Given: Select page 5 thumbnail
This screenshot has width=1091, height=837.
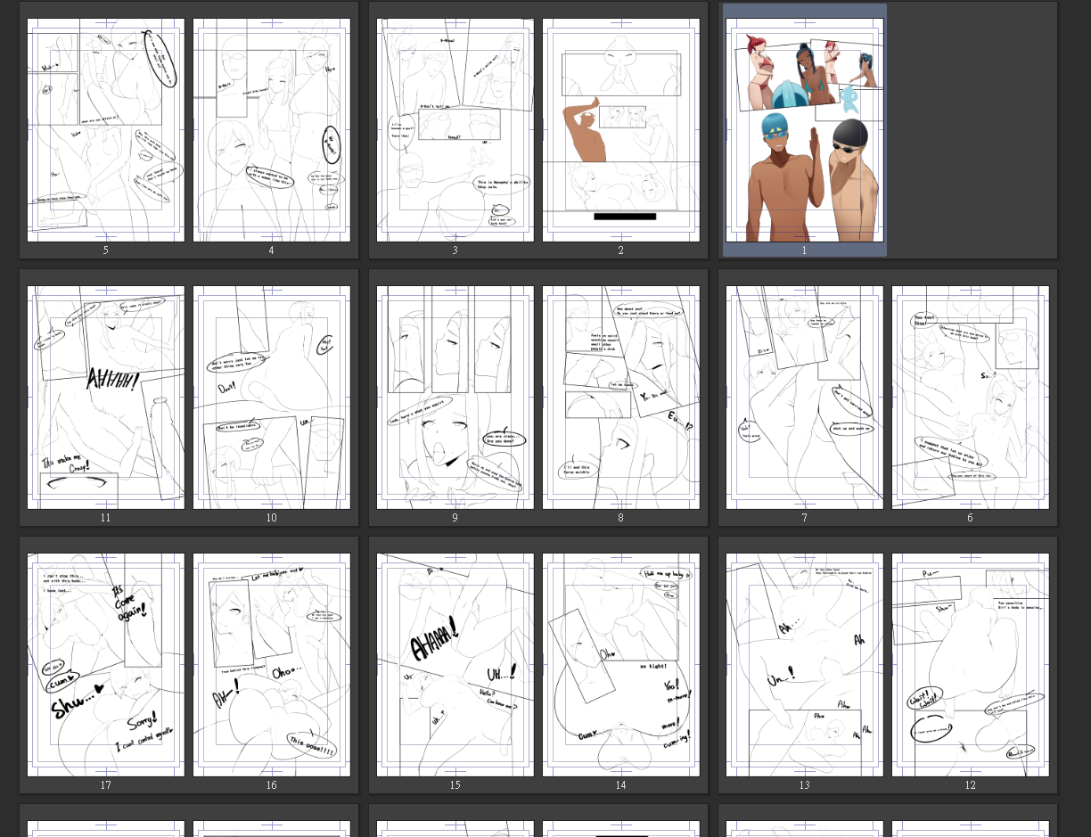Looking at the screenshot, I should point(106,130).
